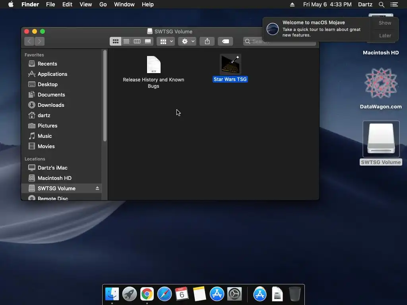
Task: Open the View menu
Action: coord(86,4)
